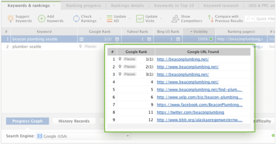Click the rank value 11 in popup
Image resolution: width=276 pixels, height=144 pixels.
pos(151,112)
